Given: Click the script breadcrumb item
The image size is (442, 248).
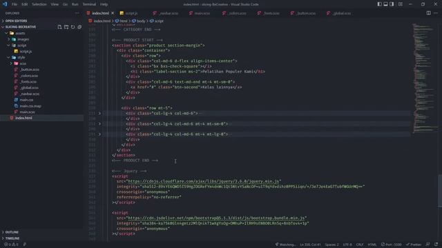Looking at the screenshot, I should 159,21.
